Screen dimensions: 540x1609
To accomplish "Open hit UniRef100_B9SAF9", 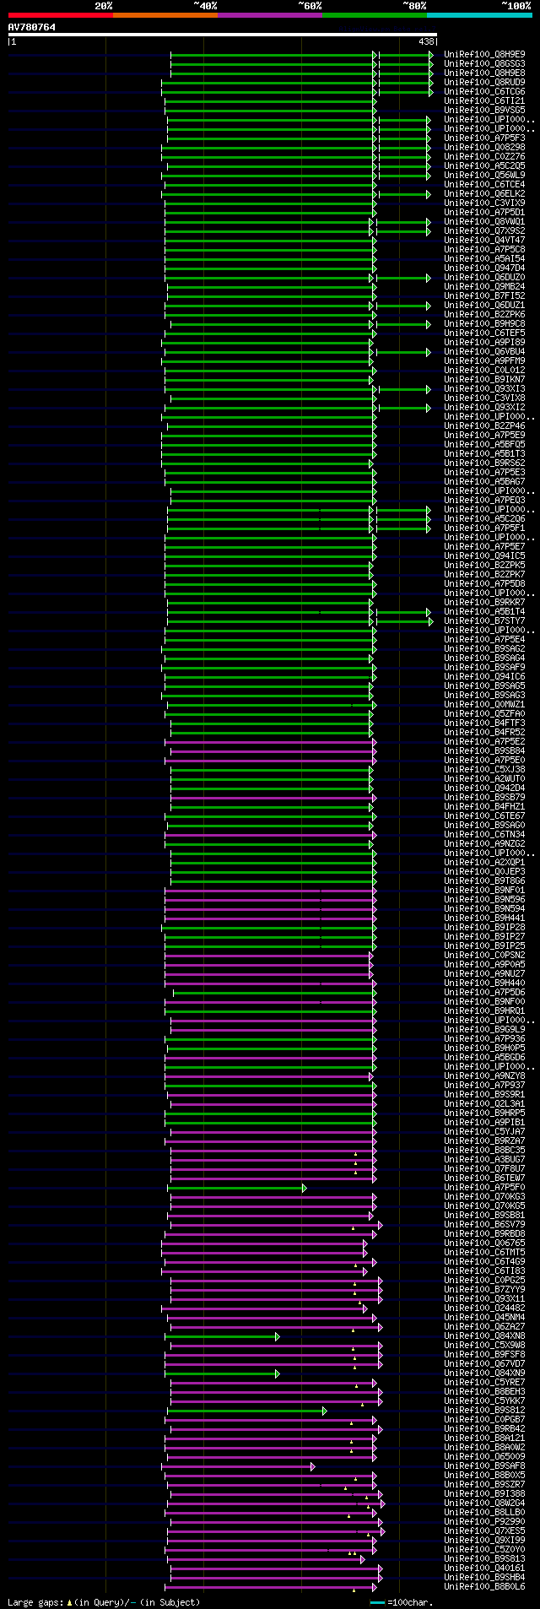I will (x=484, y=667).
